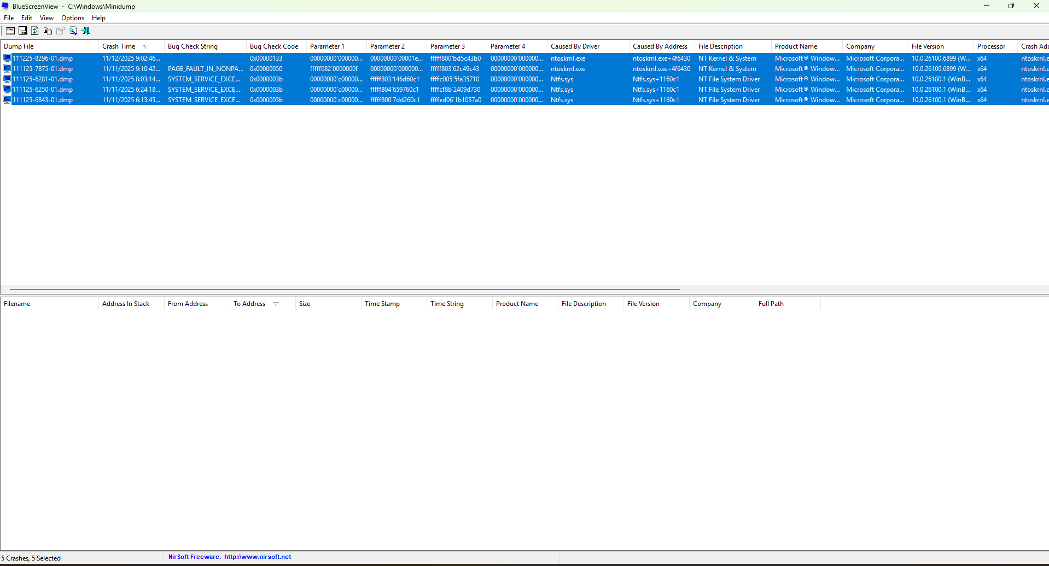Open the Options menu
This screenshot has height=566, width=1049.
pos(73,18)
